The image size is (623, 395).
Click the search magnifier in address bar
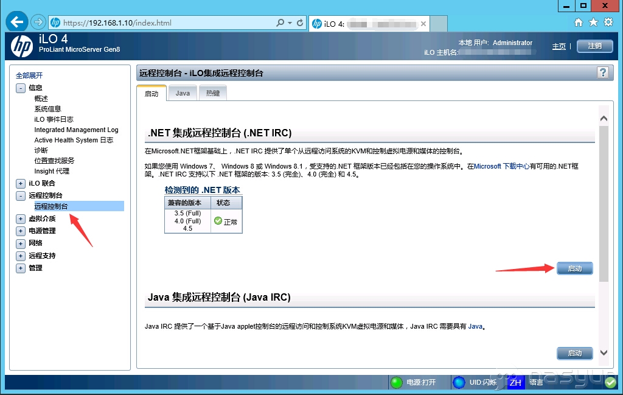click(x=280, y=23)
